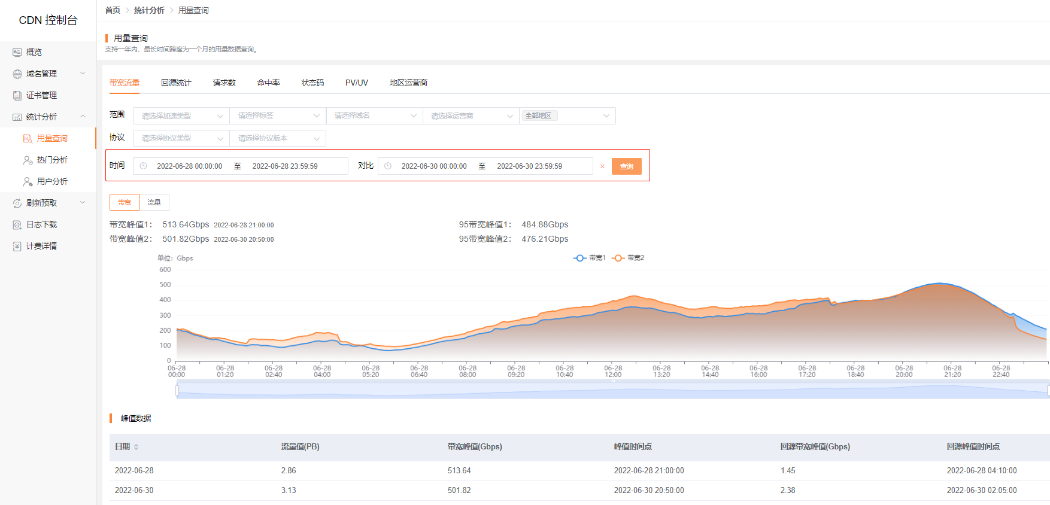This screenshot has width=1050, height=505.
Task: Switch to the 状态码 tab
Action: click(x=312, y=83)
